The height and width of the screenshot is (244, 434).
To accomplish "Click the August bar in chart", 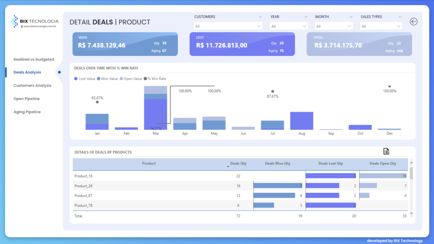I will pyautogui.click(x=301, y=121).
